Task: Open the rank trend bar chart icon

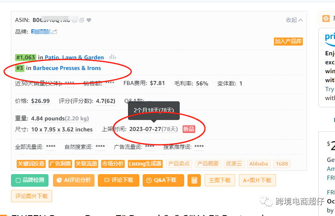Action: pos(112,57)
